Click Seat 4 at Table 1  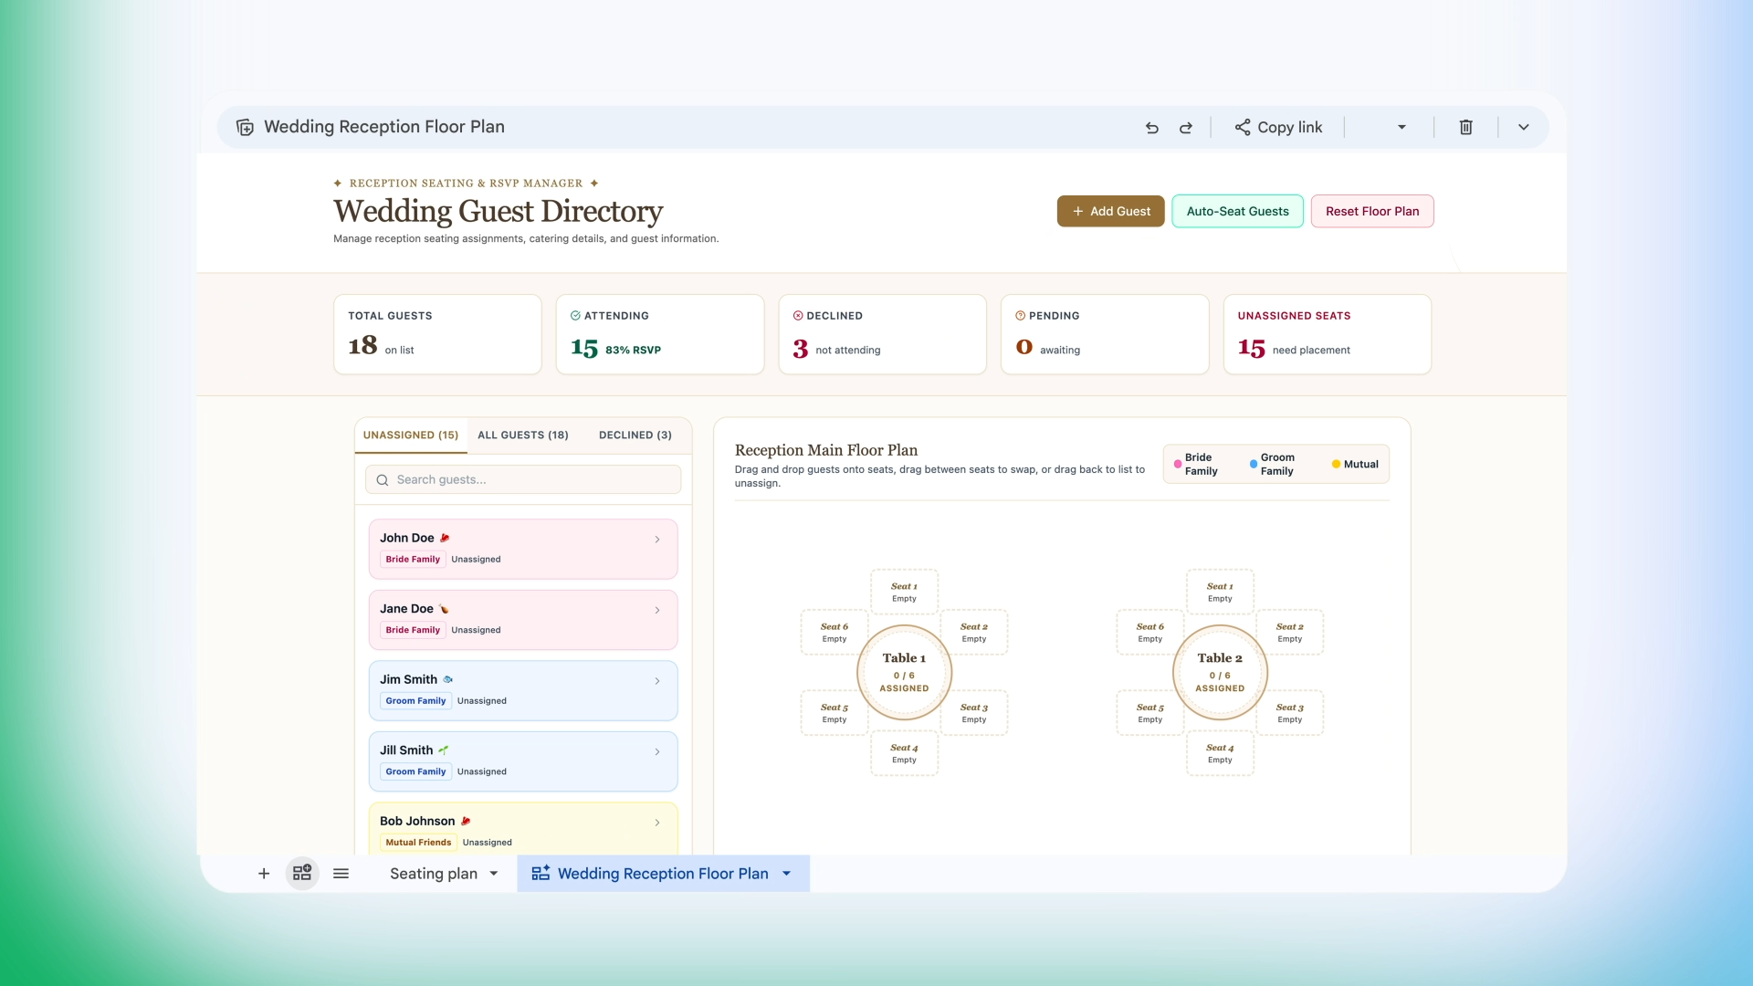[x=904, y=752]
